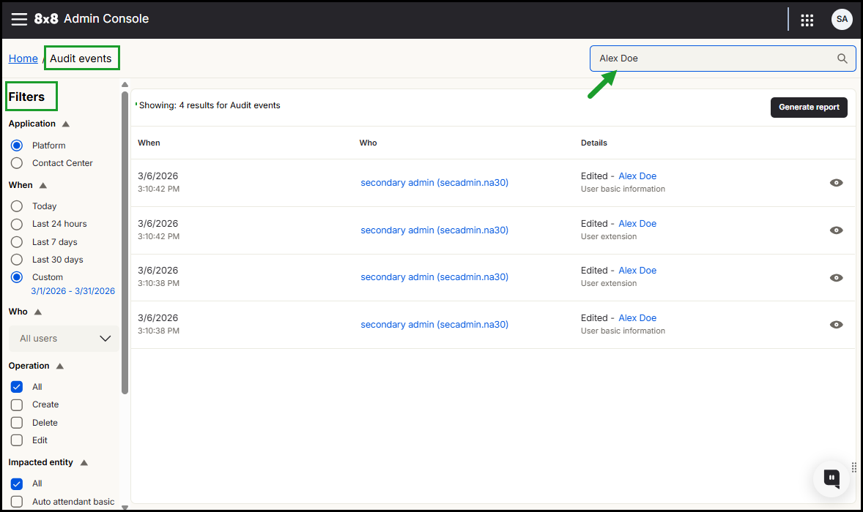Viewport: 863px width, 512px height.
Task: Click the 8x8 logo
Action: click(x=45, y=19)
